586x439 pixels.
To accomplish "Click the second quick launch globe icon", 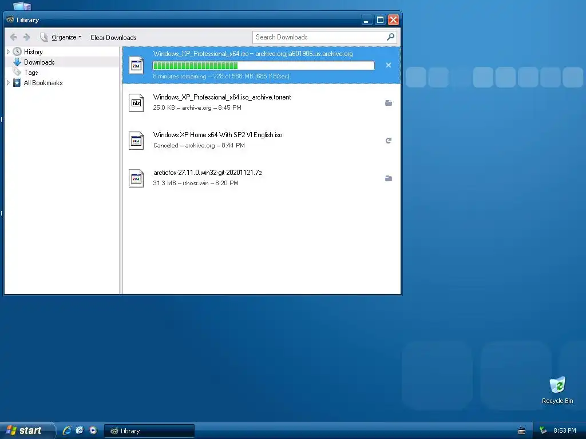I will coord(80,430).
